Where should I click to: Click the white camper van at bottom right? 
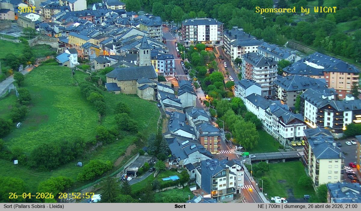[279, 200]
